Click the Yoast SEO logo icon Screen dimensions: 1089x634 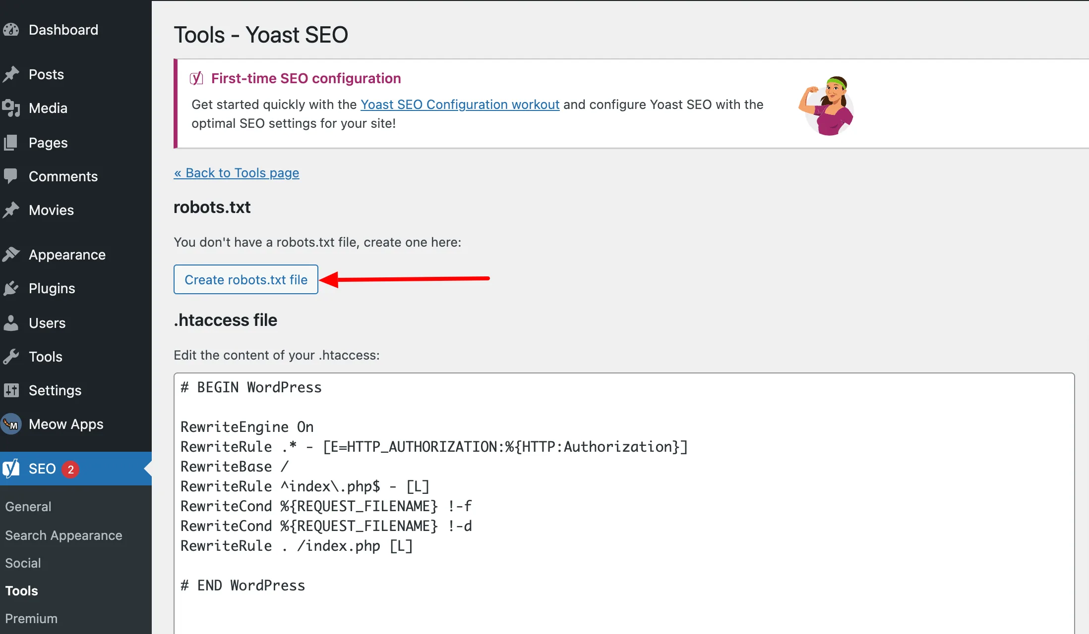(x=11, y=469)
